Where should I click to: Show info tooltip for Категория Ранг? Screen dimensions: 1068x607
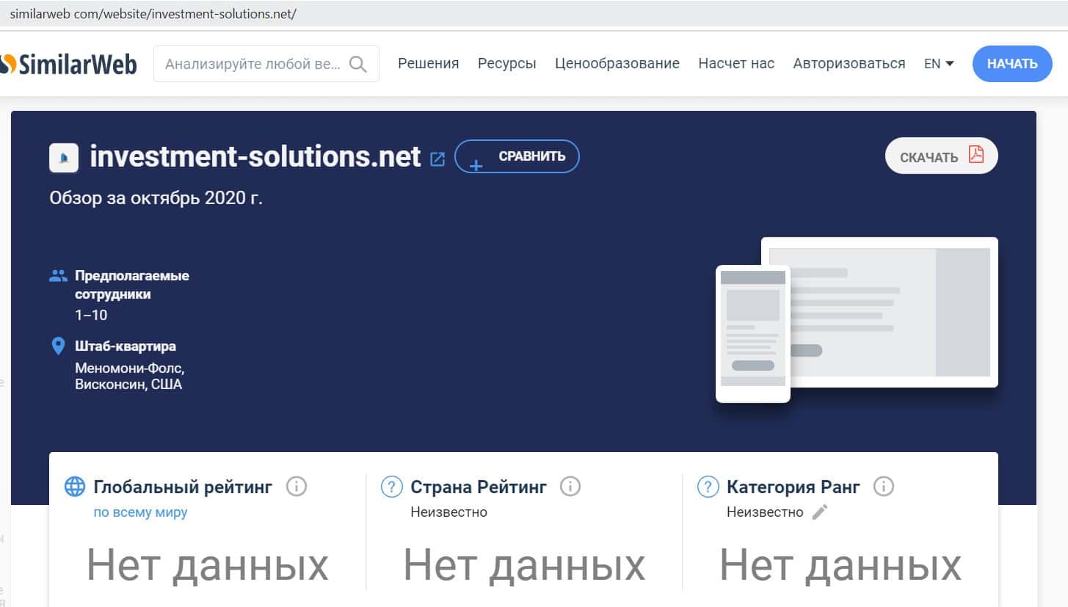(x=884, y=486)
